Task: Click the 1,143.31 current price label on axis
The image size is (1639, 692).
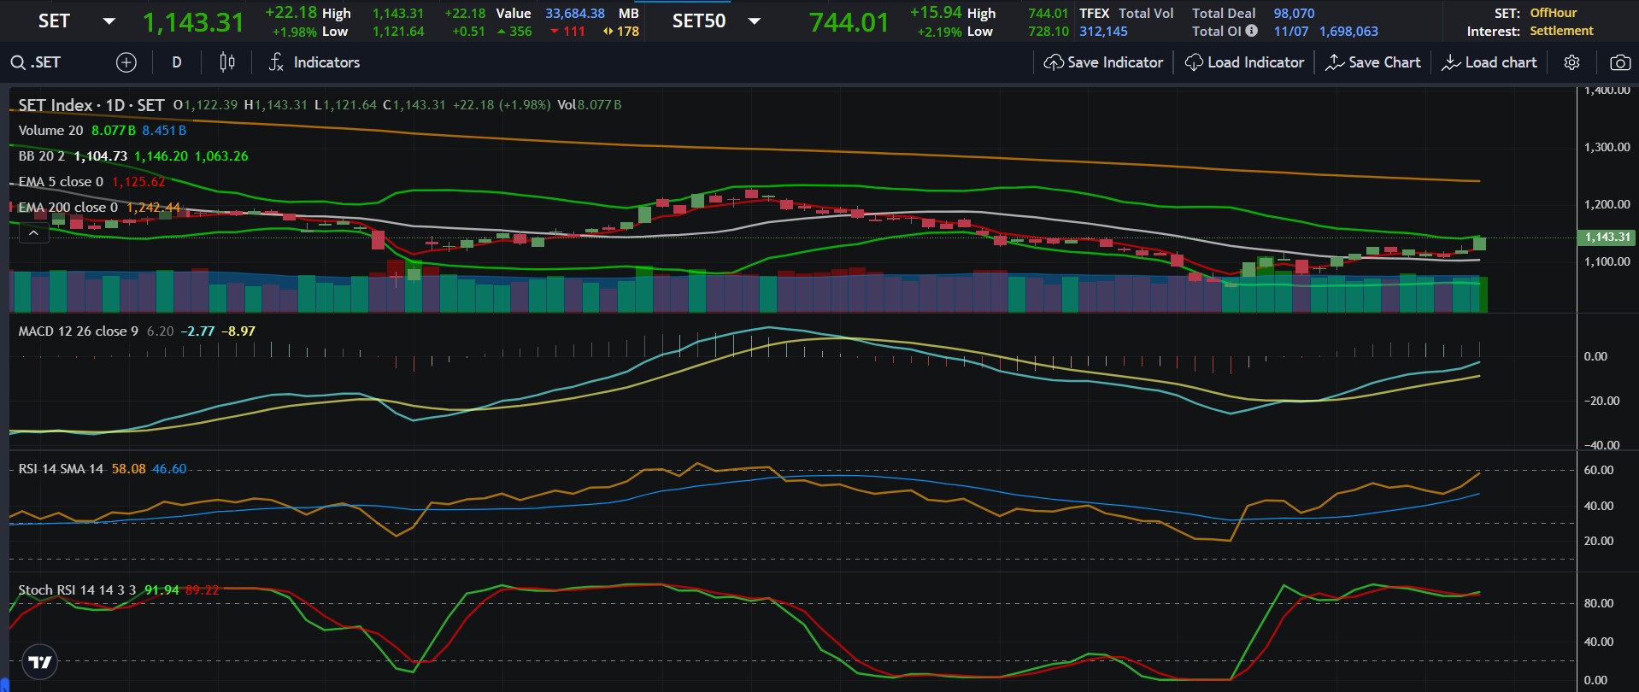Action: pos(1607,238)
